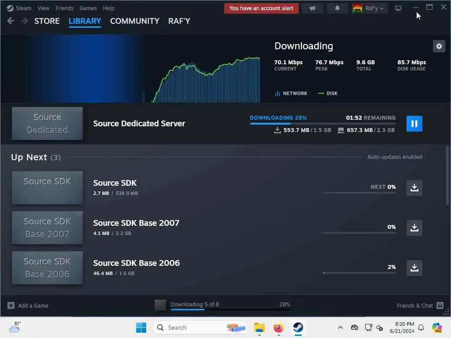Click the Source SDK Base 2006 thumbnail
The width and height of the screenshot is (451, 338).
click(47, 268)
